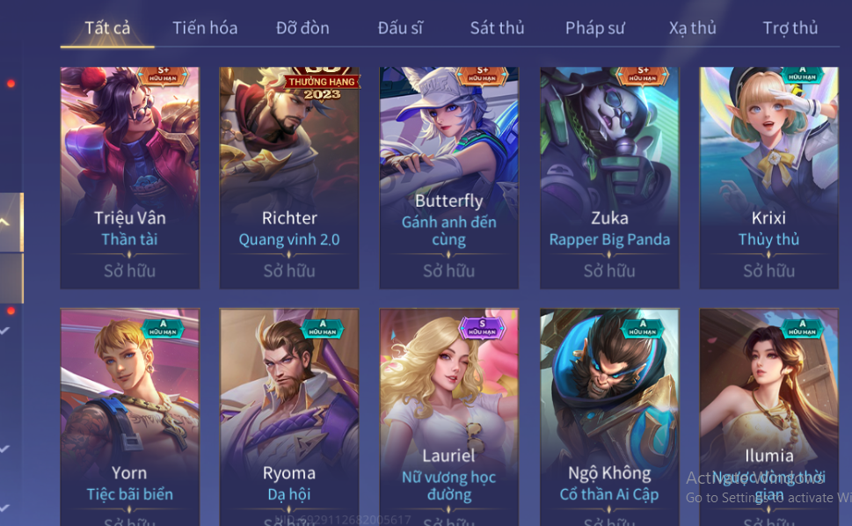The height and width of the screenshot is (526, 852).
Task: Click the purple S badge on Lauriel card
Action: 482,328
